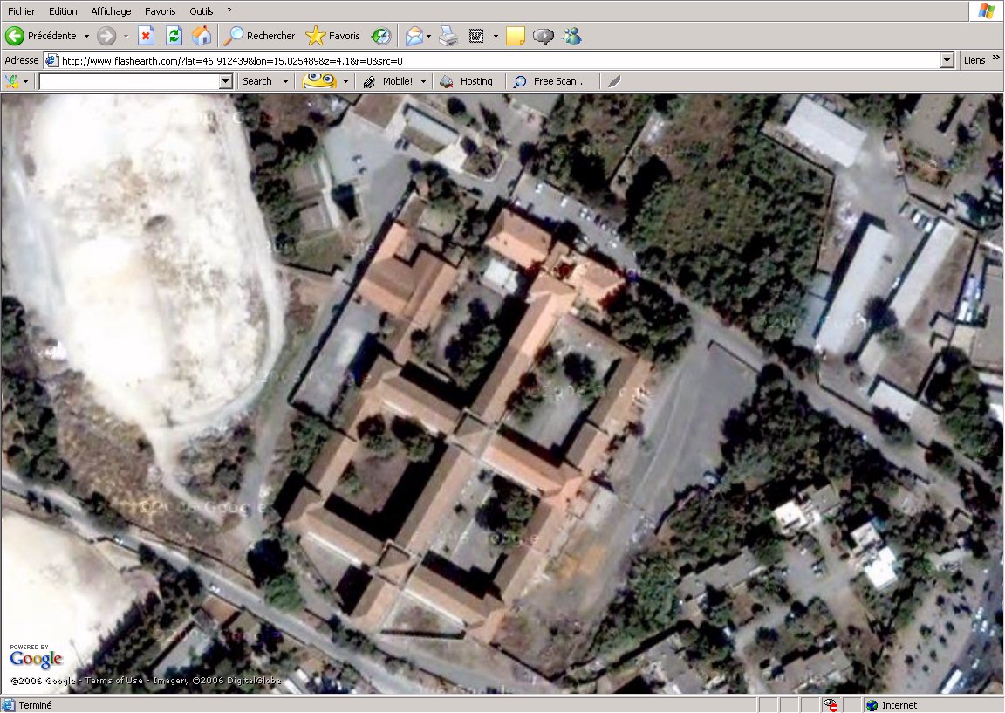Focus the toolbar search text box
The height and width of the screenshot is (713, 1005).
coord(129,81)
